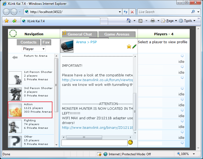Select the XLink Kai 7.4 browser tab

60,21
